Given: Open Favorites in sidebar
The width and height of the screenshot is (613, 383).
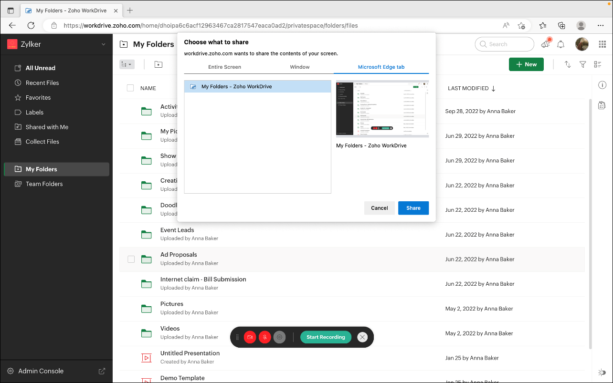Looking at the screenshot, I should pos(38,97).
